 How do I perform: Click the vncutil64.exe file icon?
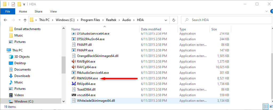point(74,95)
